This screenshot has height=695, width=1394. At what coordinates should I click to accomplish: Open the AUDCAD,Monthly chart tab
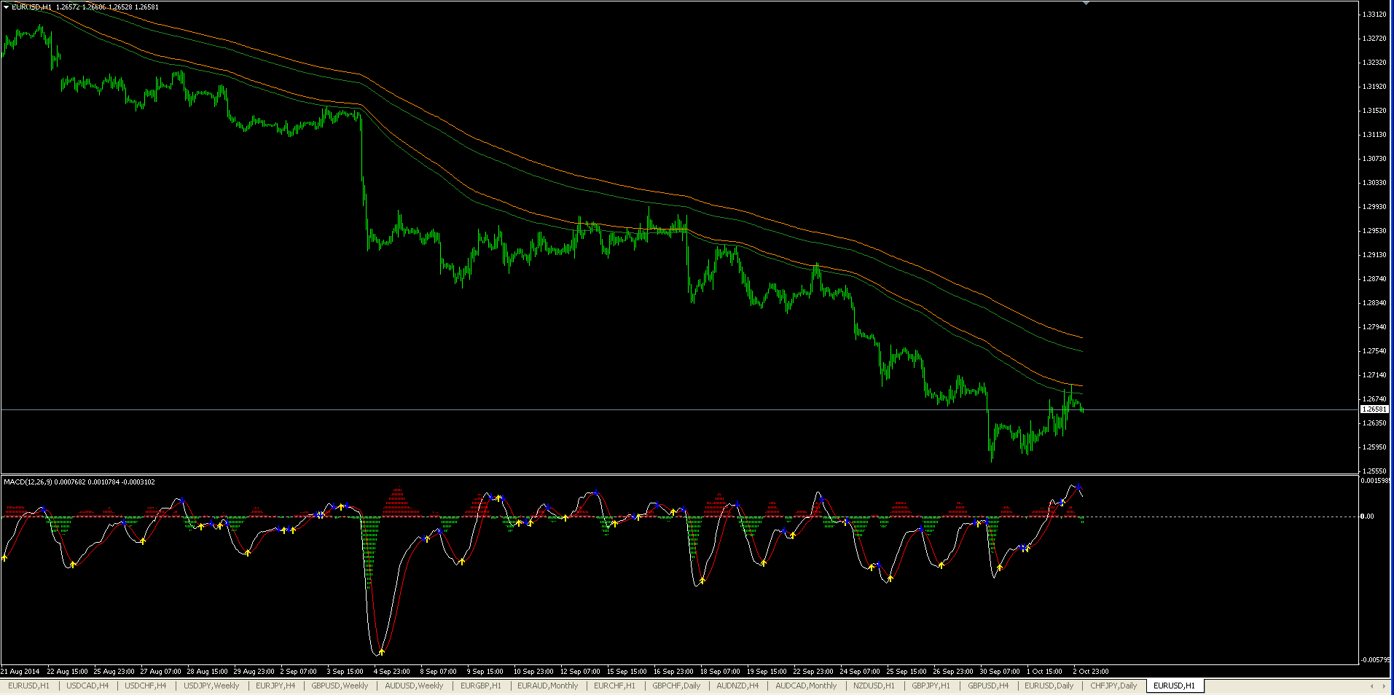(x=806, y=686)
